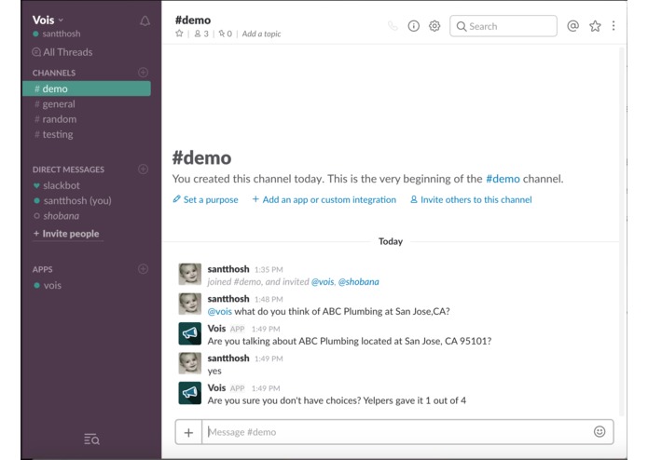Click the #demo channel title in header
The height and width of the screenshot is (460, 648).
(193, 20)
